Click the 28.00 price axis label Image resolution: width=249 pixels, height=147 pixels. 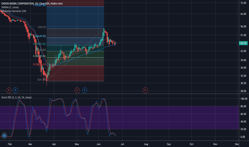click(243, 91)
